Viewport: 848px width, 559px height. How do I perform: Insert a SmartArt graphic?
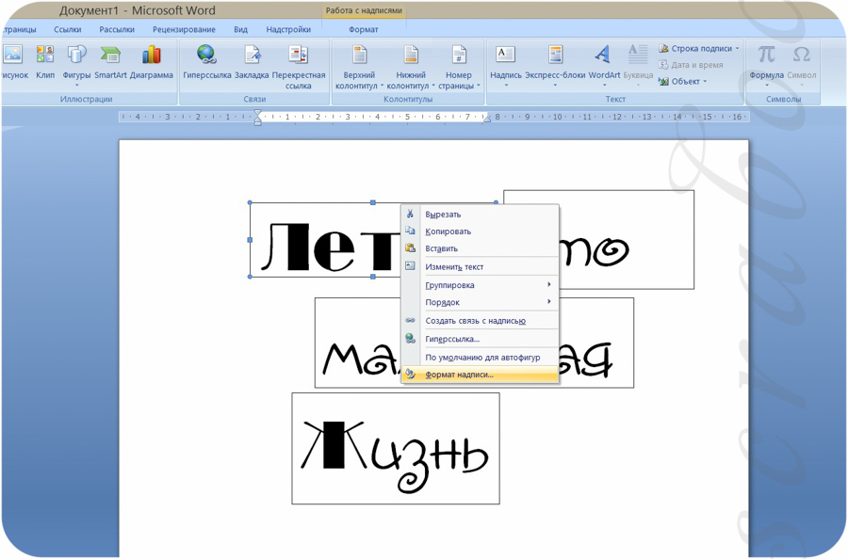coord(110,62)
